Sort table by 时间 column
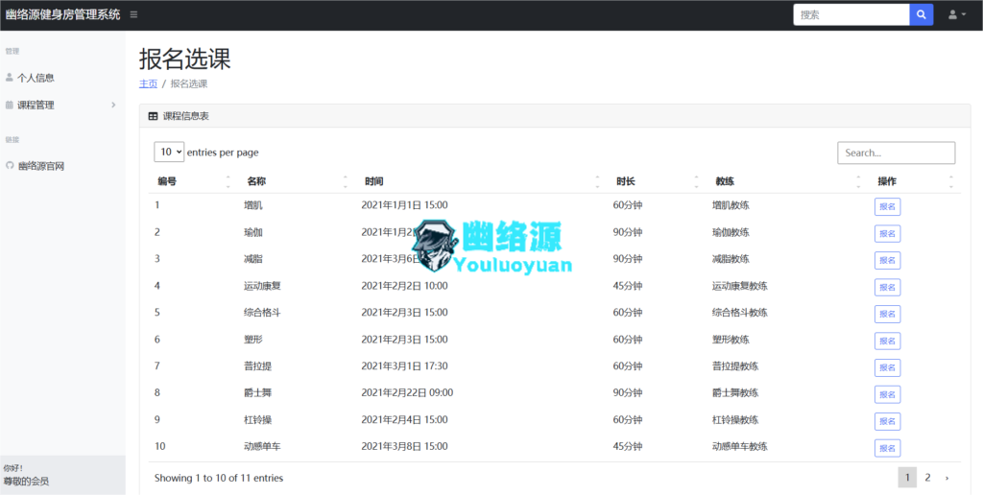983x495 pixels. point(374,181)
